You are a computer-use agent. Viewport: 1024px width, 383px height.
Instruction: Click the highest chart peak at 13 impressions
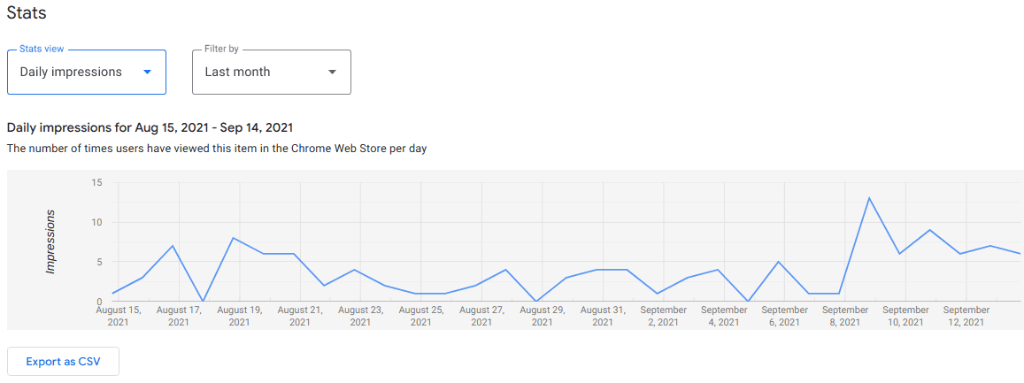[869, 197]
